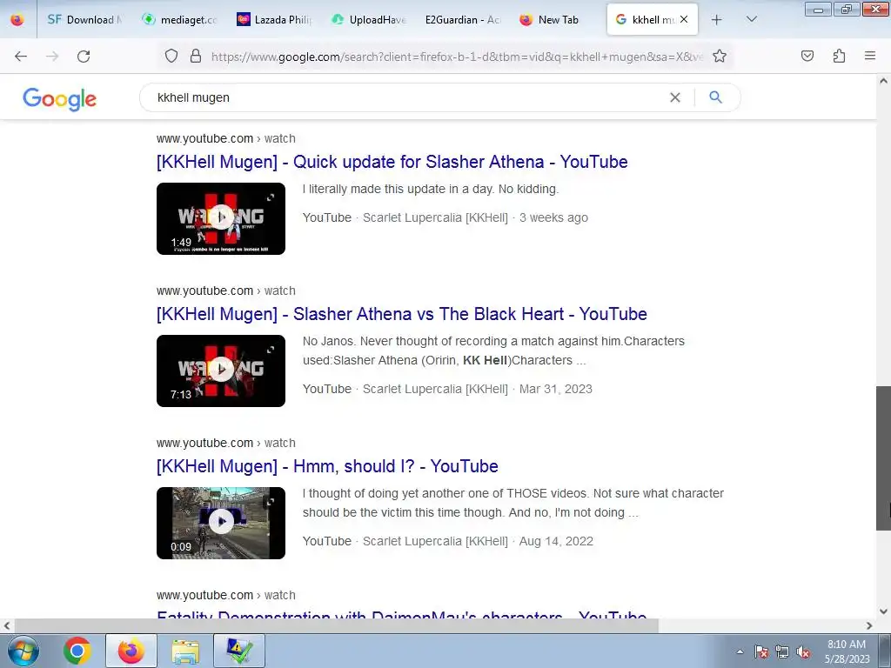This screenshot has height=668, width=891.
Task: Open Firefox application hamburger menu
Action: click(870, 56)
